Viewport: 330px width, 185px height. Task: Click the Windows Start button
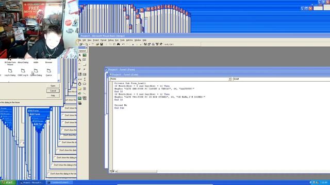coord(8,182)
